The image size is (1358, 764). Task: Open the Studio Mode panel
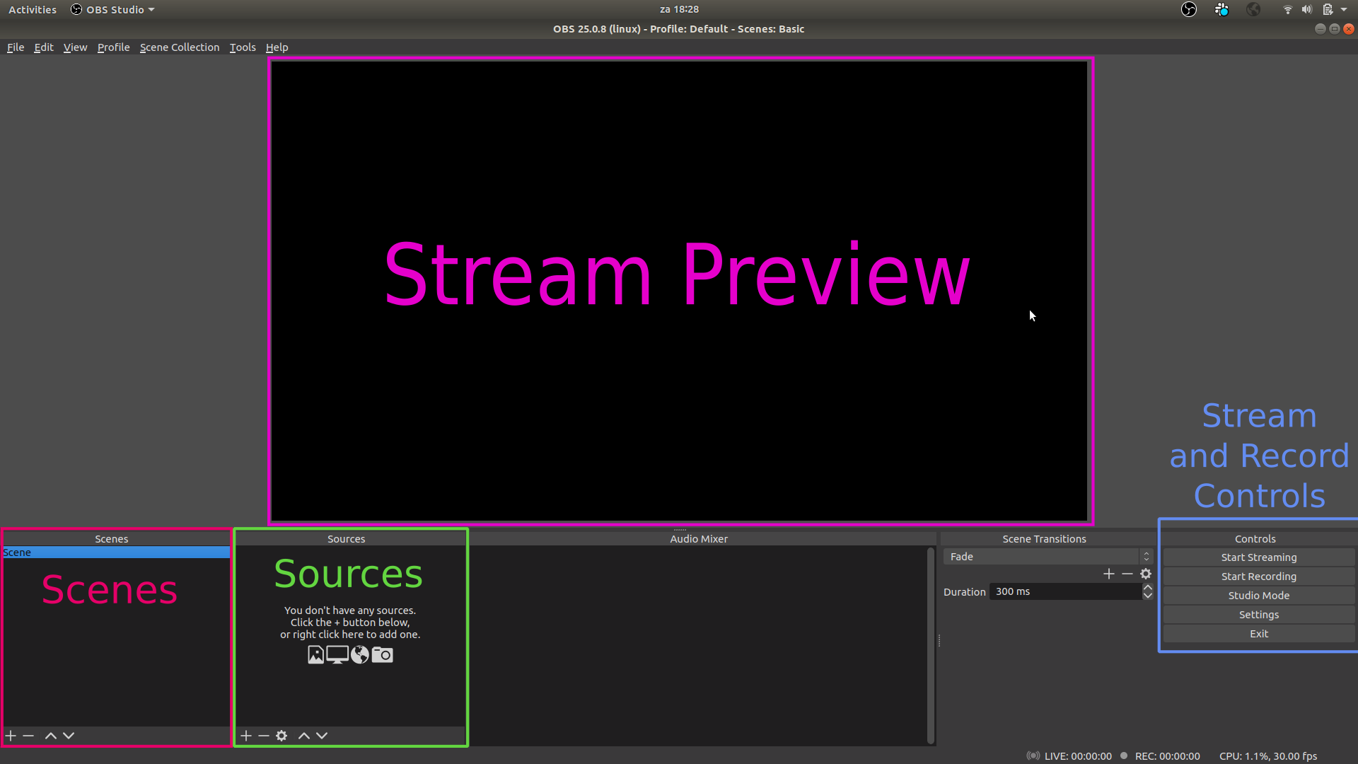click(x=1258, y=595)
